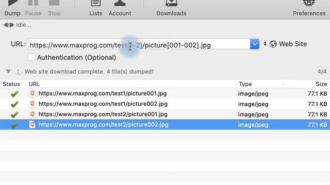Click 77.1 KB size of test1/picture001.jpg
The image size is (330, 185).
point(318,94)
